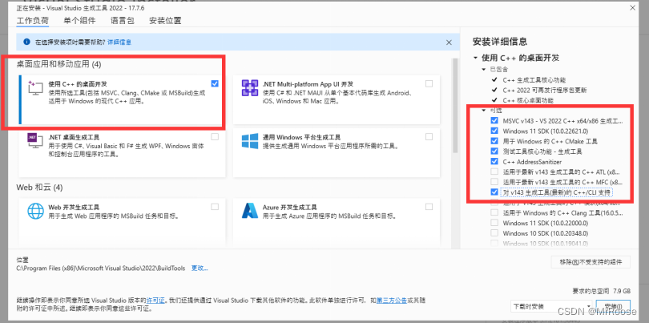649x323 pixels.
Task: Collapse the 已包含 section
Action: coord(483,69)
